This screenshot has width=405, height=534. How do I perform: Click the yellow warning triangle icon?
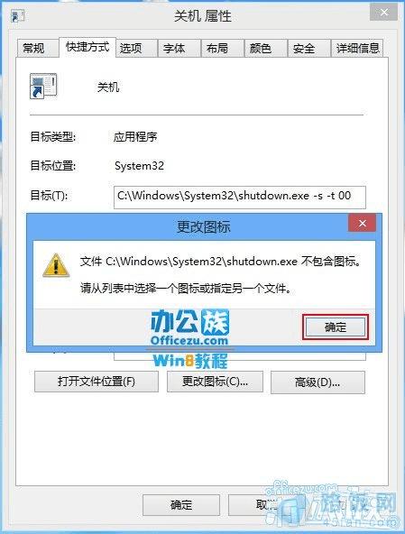pos(56,265)
